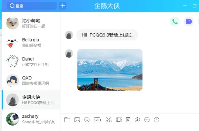199x131 pixels.
Task: Click sender avatar beside the photo message
Action: tap(69, 53)
